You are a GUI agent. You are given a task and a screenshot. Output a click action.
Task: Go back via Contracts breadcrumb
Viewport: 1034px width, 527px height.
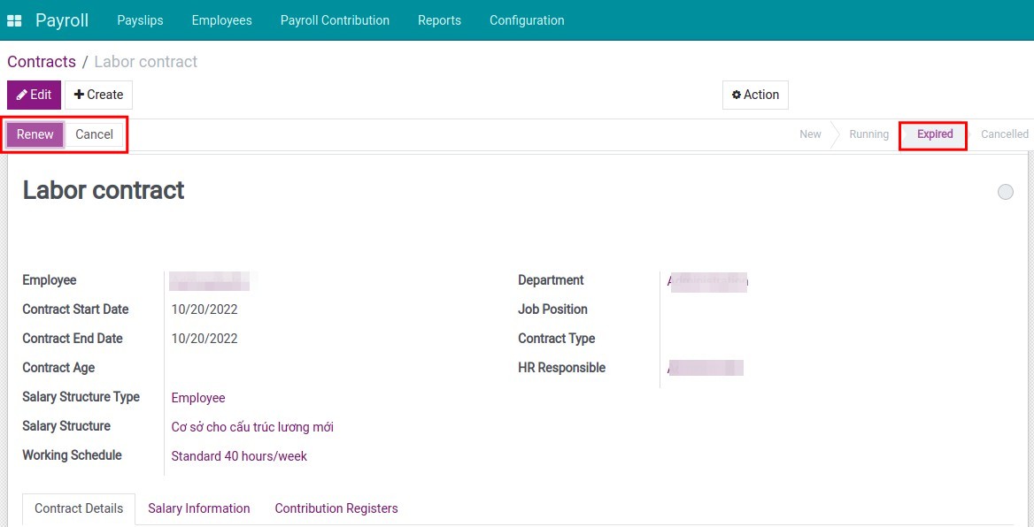[x=41, y=61]
